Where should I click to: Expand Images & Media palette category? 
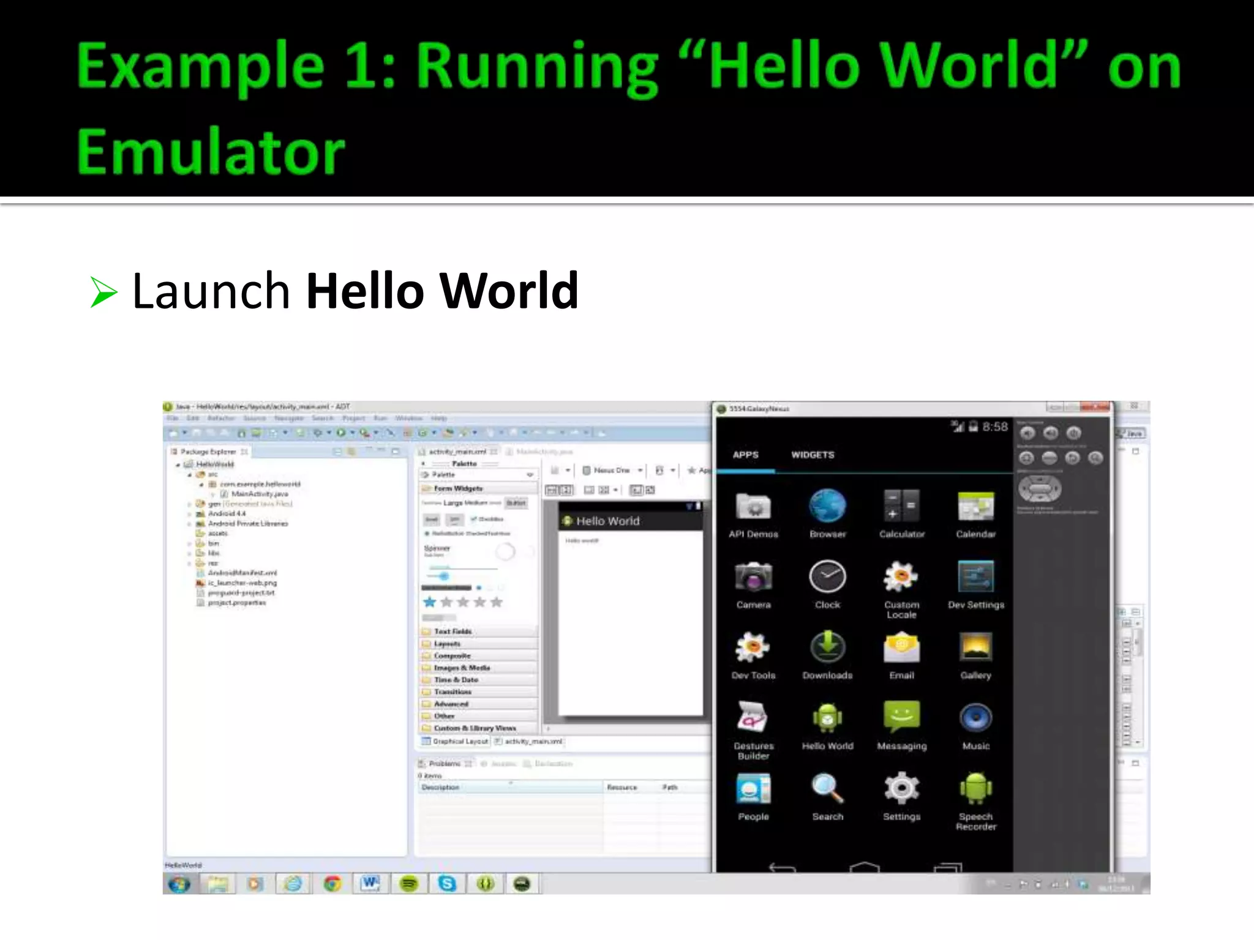pos(478,668)
